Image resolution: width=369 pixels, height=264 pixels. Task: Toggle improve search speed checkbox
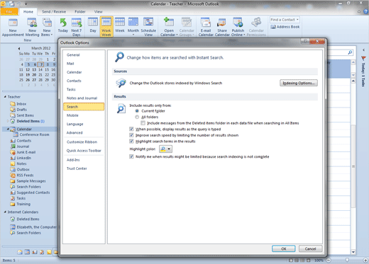coord(131,135)
